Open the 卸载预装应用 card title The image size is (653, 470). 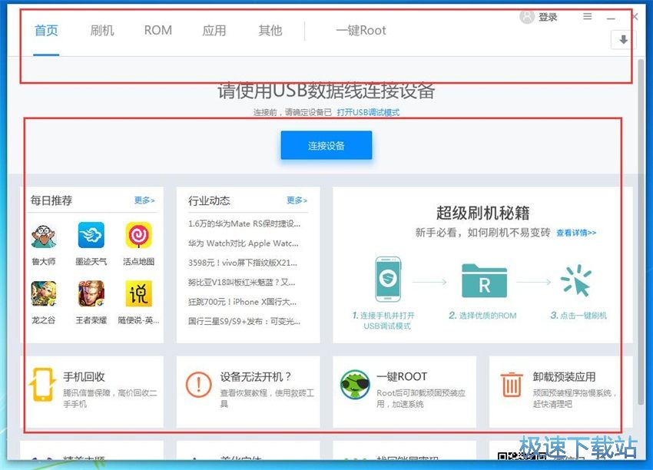[564, 377]
